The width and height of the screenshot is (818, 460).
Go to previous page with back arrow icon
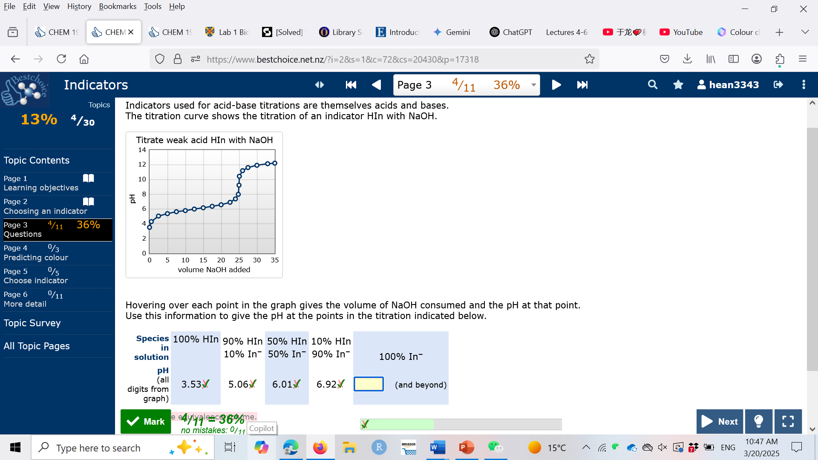[376, 85]
